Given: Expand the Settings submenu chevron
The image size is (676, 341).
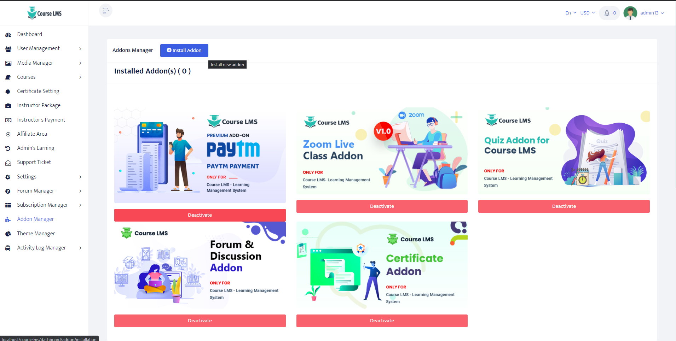Looking at the screenshot, I should tap(80, 177).
